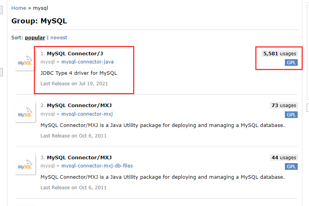This screenshot has width=309, height=206.
Task: Click MySQL logo beside MySQL Connector/J
Action: click(25, 60)
